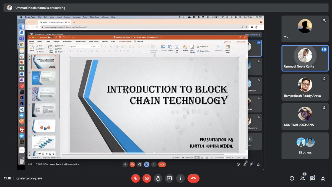Click Format painter in ribbon
This screenshot has height=187, width=332.
[x=40, y=52]
